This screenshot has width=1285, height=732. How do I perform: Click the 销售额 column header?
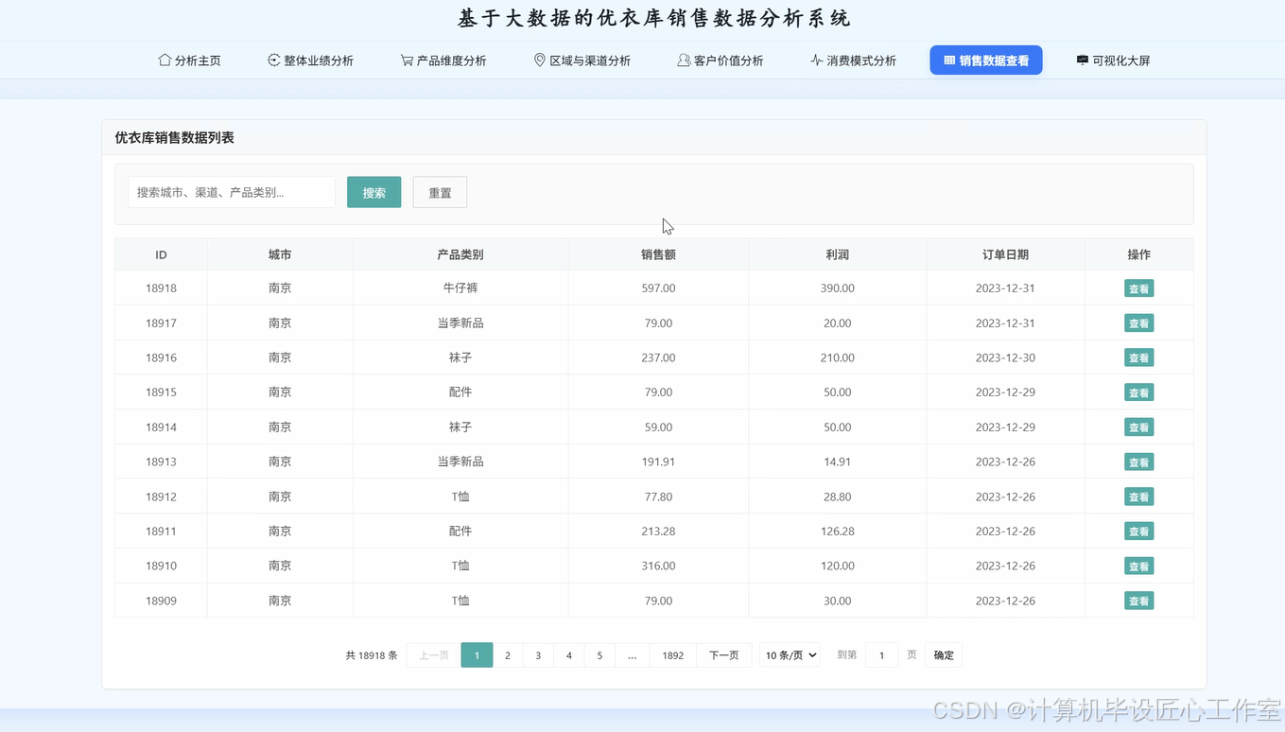[x=658, y=255]
